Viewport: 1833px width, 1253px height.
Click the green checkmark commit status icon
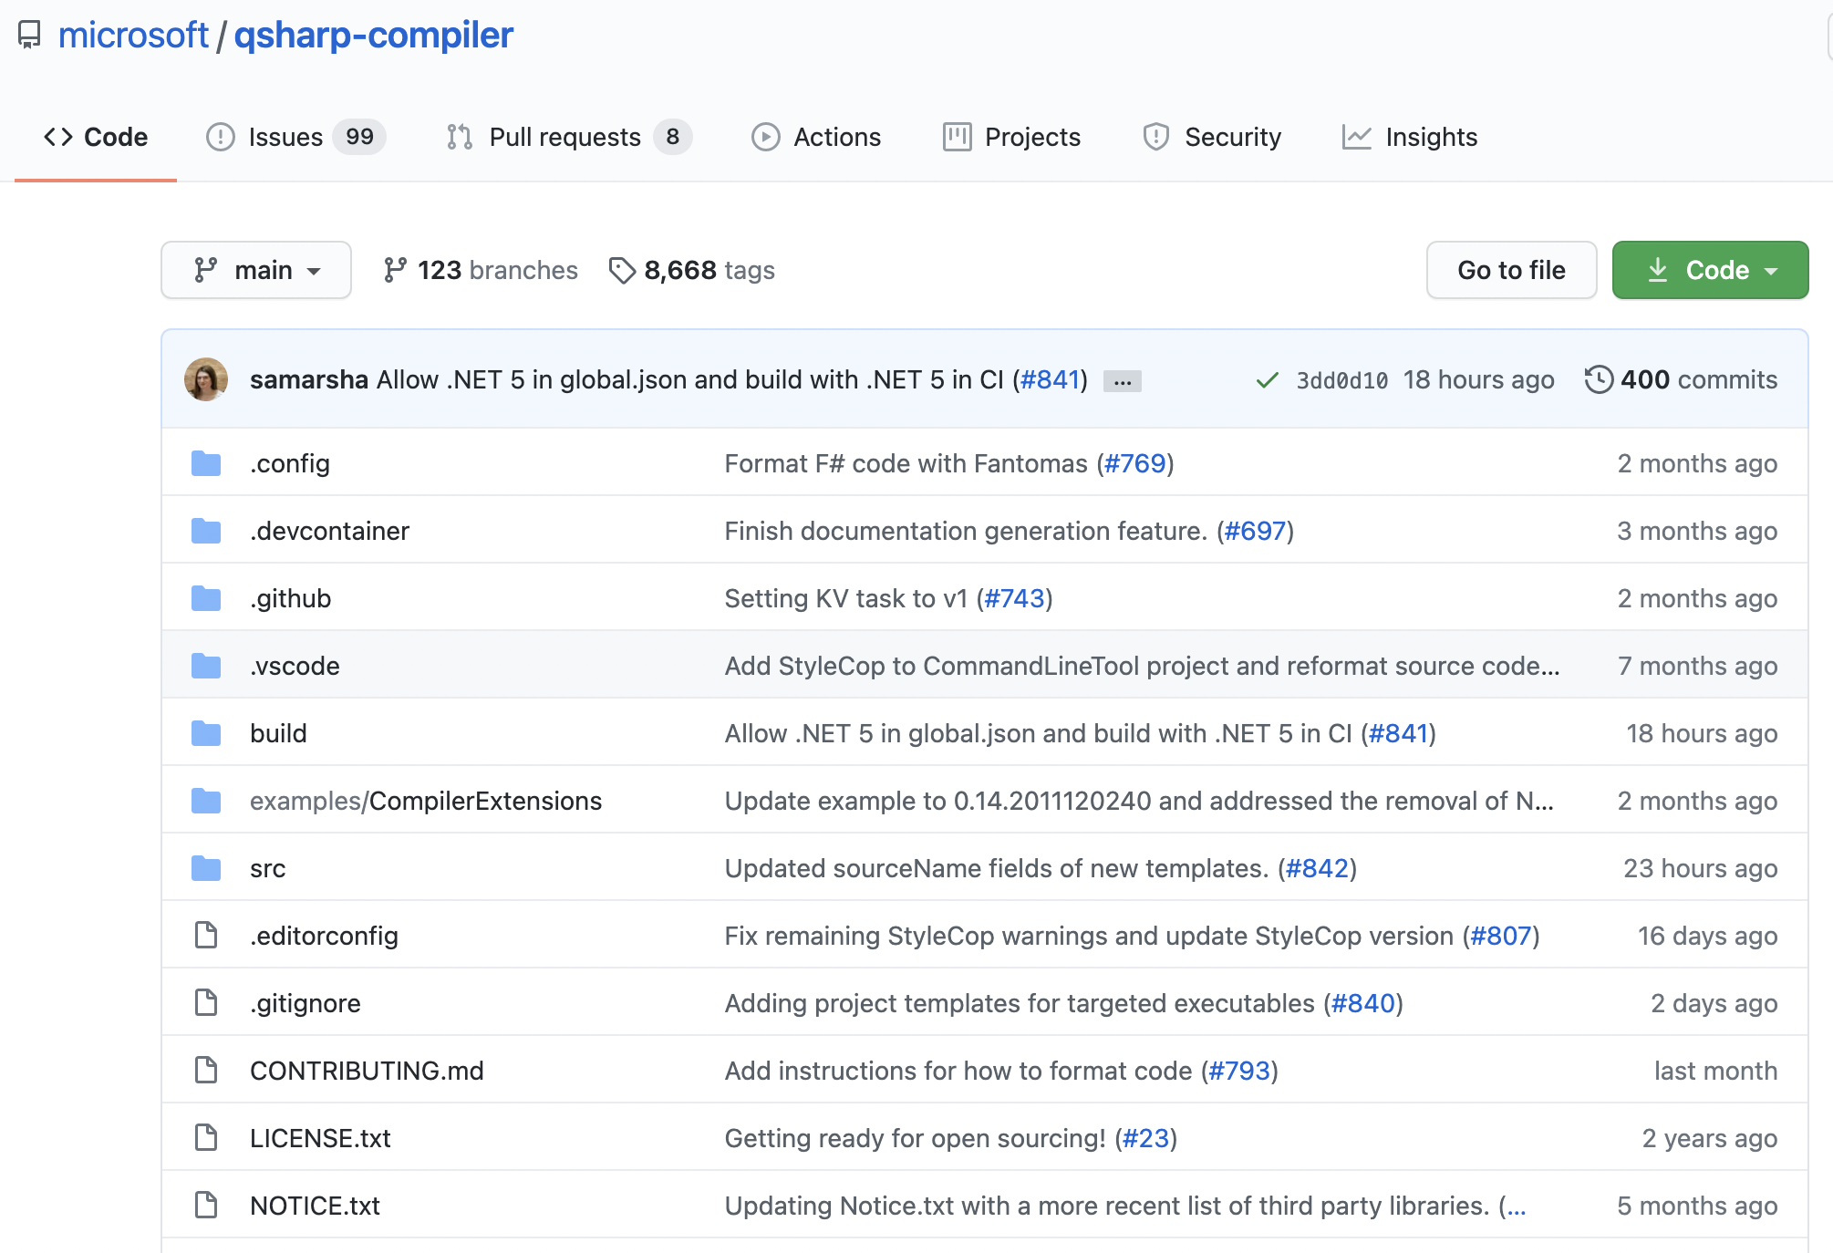[x=1267, y=380]
